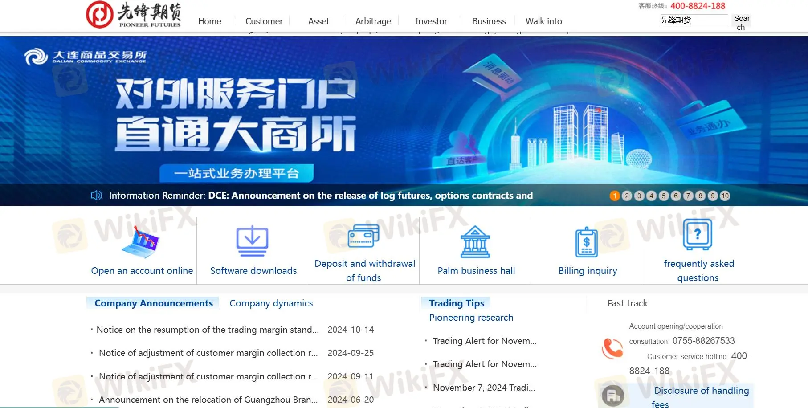The width and height of the screenshot is (808, 408).
Task: Click the Deposit and withdrawal card icon
Action: tap(363, 236)
